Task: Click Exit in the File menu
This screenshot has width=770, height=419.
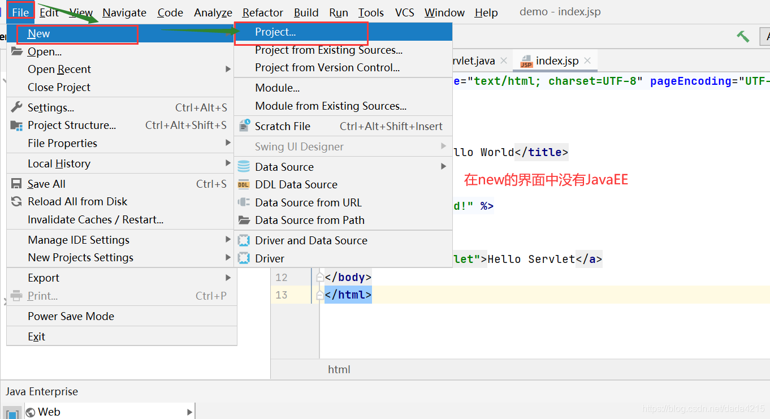Action: click(x=122, y=336)
